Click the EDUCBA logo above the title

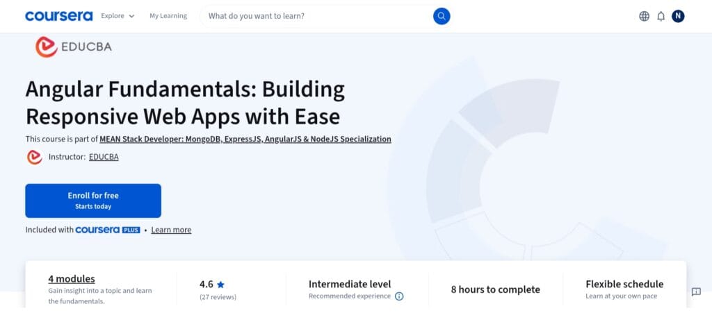pyautogui.click(x=73, y=46)
